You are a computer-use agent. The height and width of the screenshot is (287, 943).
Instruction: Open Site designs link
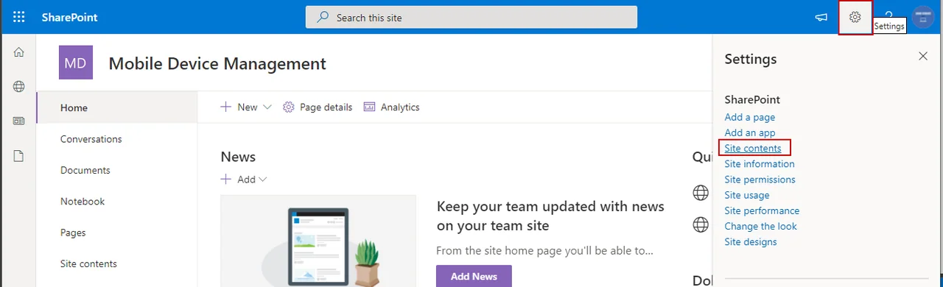pos(750,241)
